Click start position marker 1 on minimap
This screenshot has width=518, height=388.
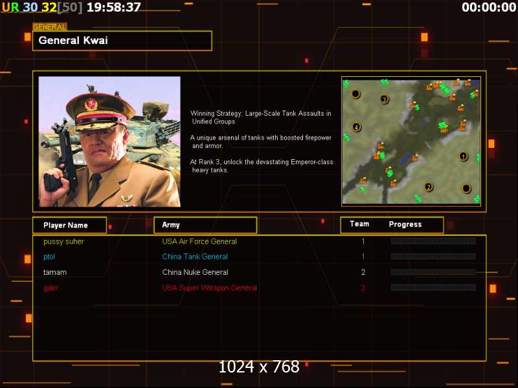pos(463,156)
